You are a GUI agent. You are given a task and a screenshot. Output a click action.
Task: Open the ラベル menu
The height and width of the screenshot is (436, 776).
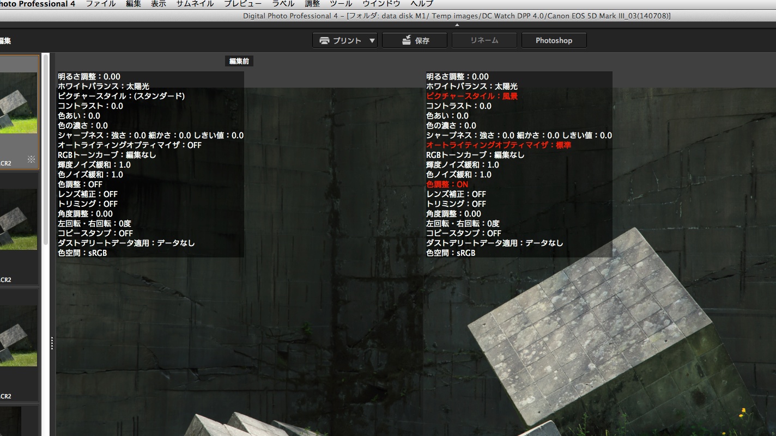(x=283, y=4)
